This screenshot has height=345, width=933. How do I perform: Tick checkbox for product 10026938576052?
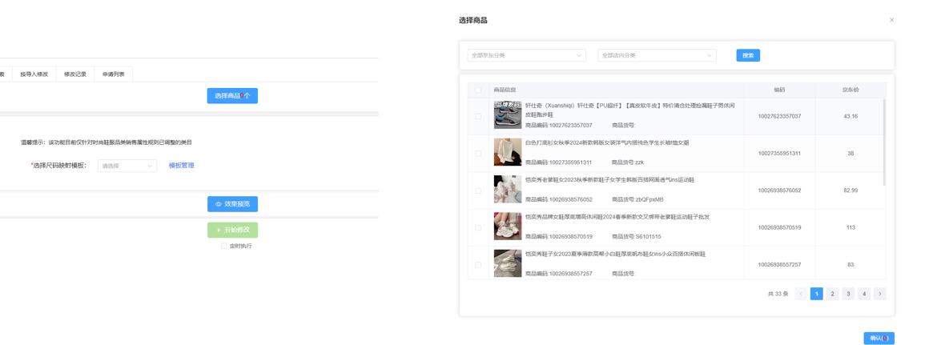tap(478, 191)
